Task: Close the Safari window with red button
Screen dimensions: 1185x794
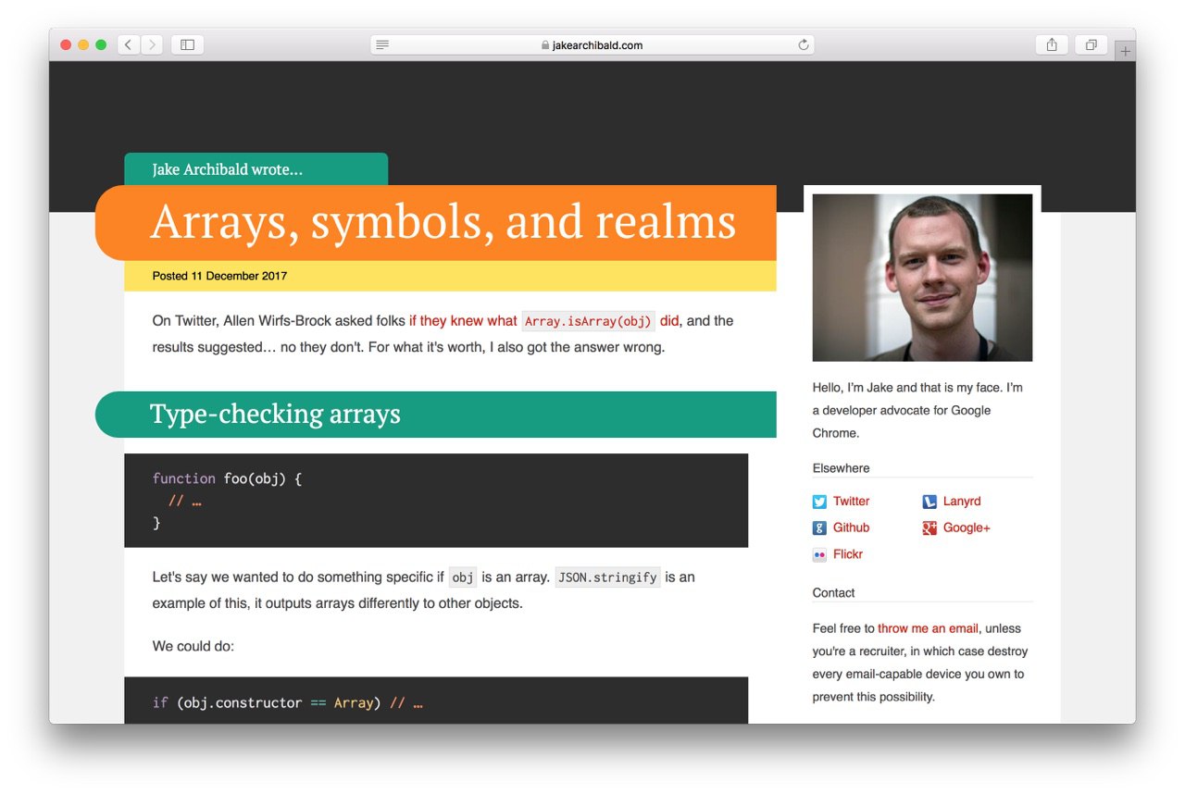Action: [66, 44]
